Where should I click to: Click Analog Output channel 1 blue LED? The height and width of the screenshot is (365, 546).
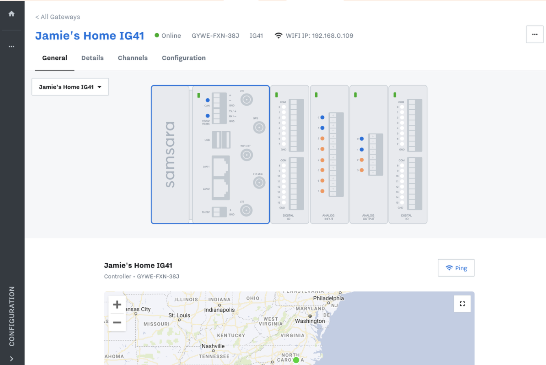tap(362, 150)
